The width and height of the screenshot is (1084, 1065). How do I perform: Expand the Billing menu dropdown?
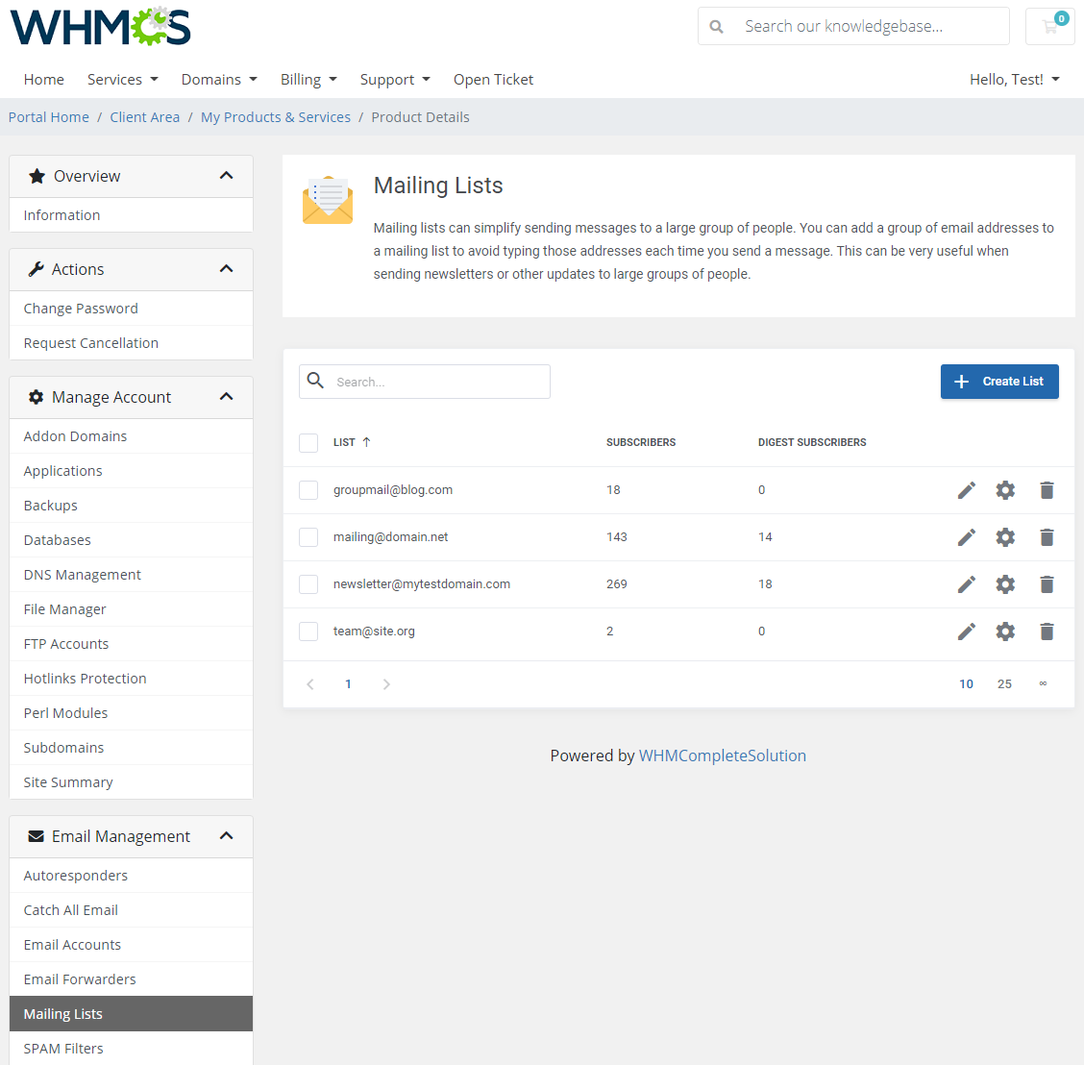(308, 80)
